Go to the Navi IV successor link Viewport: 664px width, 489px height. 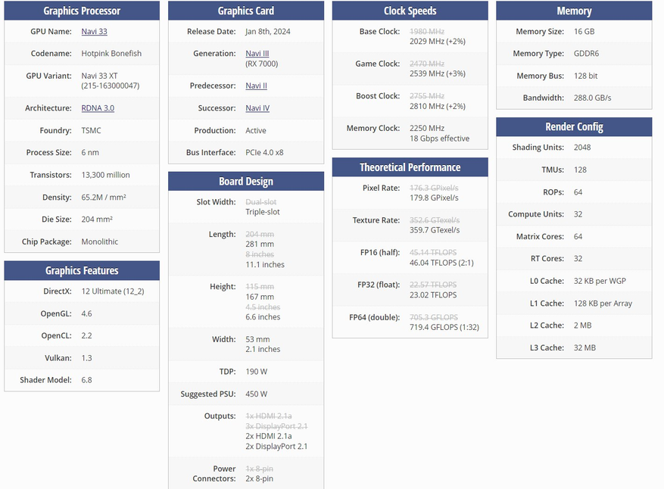(257, 108)
